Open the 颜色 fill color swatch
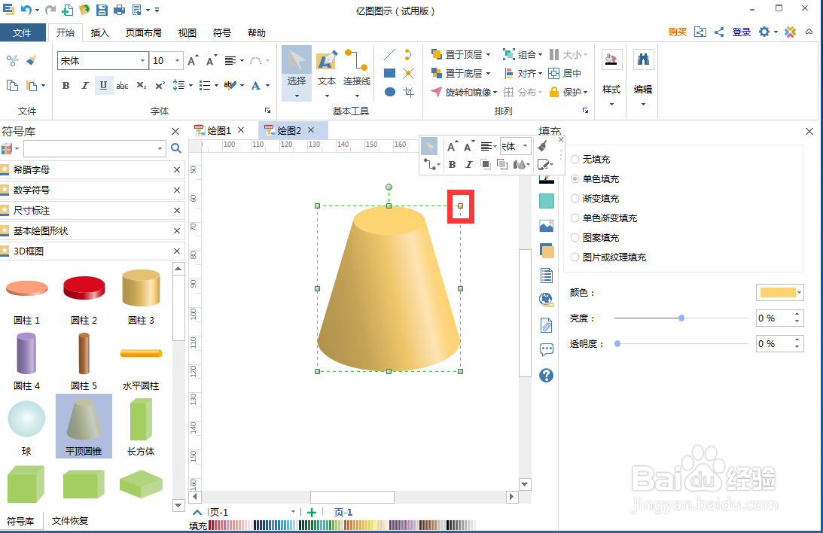 click(x=779, y=292)
